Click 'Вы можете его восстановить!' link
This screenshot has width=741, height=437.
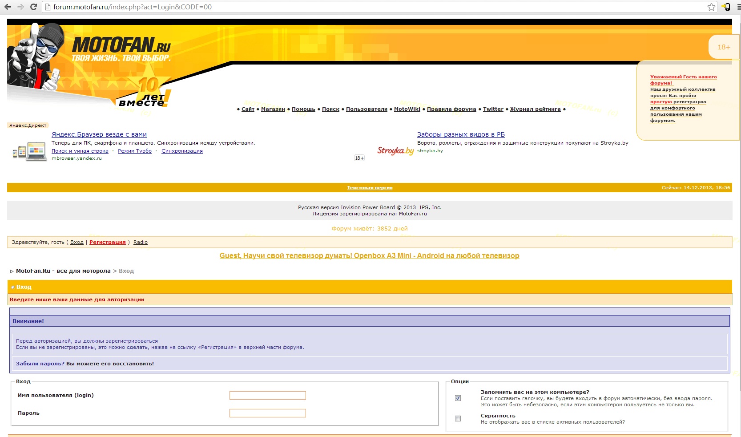(110, 364)
